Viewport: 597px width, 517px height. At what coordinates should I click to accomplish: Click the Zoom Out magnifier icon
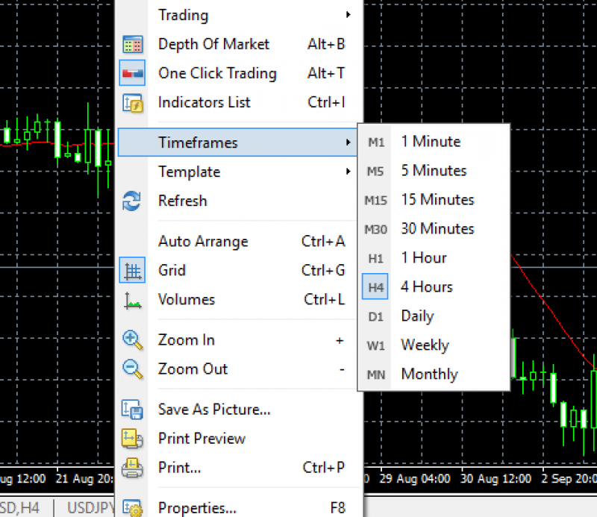[x=133, y=369]
